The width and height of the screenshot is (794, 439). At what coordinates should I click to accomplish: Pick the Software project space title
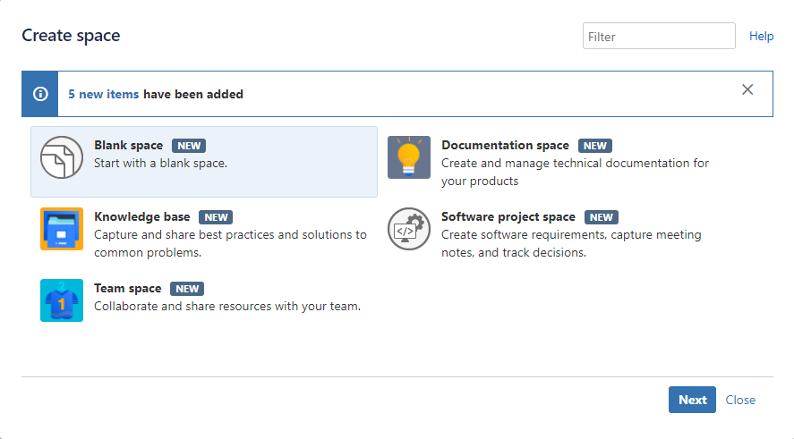[x=508, y=217]
